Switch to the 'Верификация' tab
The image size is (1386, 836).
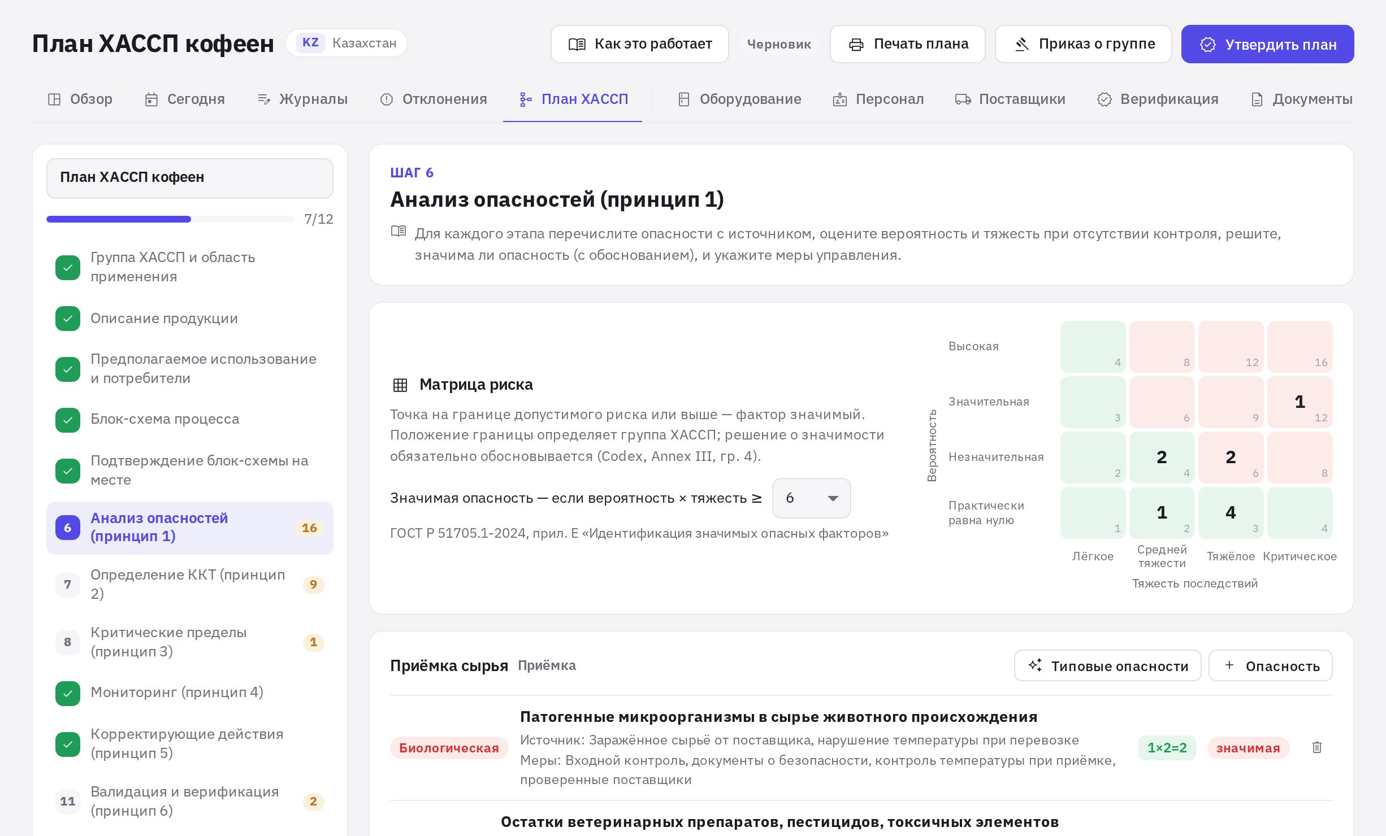point(1158,99)
